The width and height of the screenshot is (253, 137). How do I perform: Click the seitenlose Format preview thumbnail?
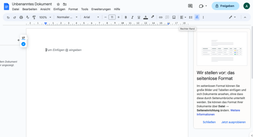point(222,49)
